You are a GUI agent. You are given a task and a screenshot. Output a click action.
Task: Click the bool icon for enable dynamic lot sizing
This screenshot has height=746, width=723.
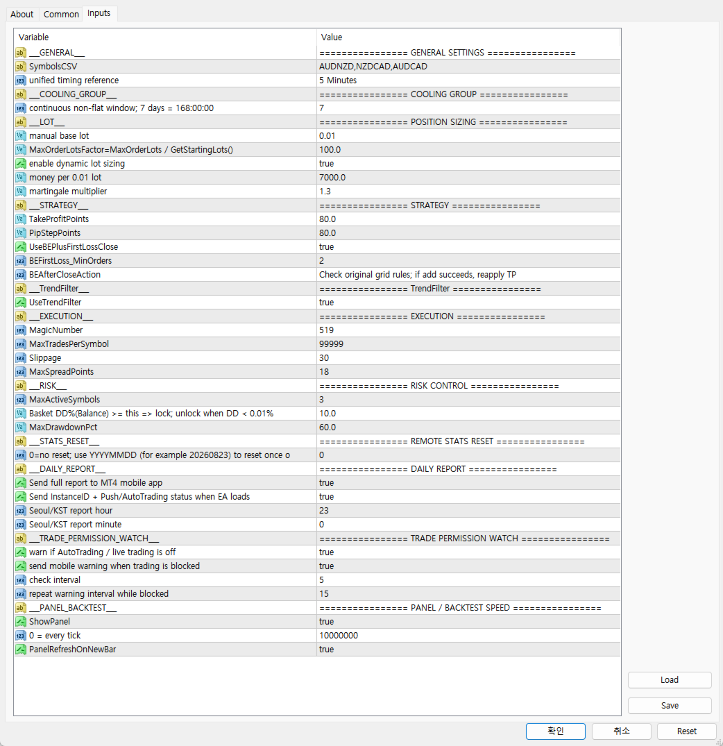(20, 164)
